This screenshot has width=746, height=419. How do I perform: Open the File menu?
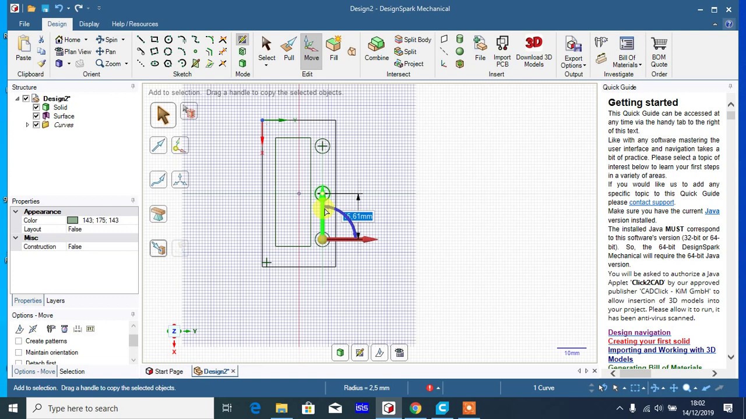[x=24, y=24]
